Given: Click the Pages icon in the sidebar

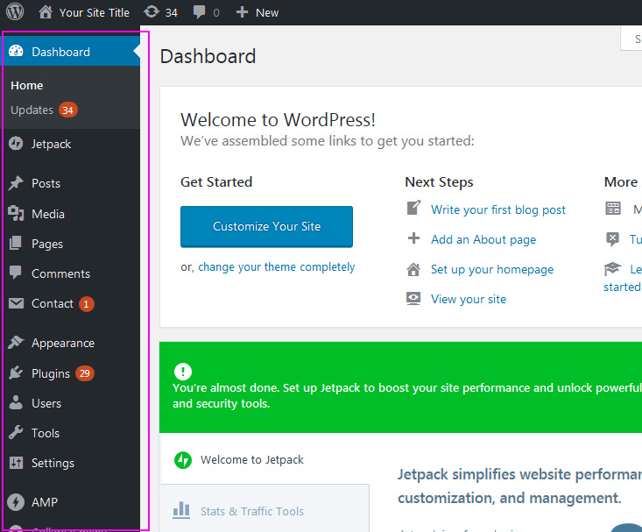Looking at the screenshot, I should (16, 243).
